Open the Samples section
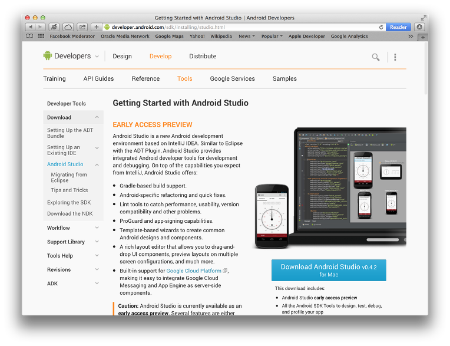 tap(284, 78)
